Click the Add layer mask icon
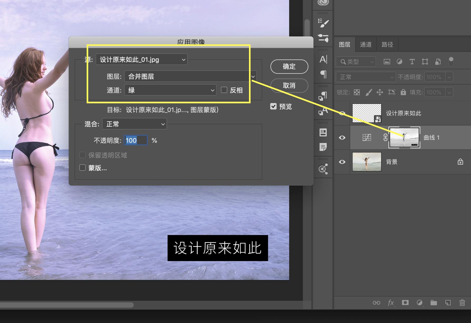This screenshot has height=323, width=471. pyautogui.click(x=405, y=303)
